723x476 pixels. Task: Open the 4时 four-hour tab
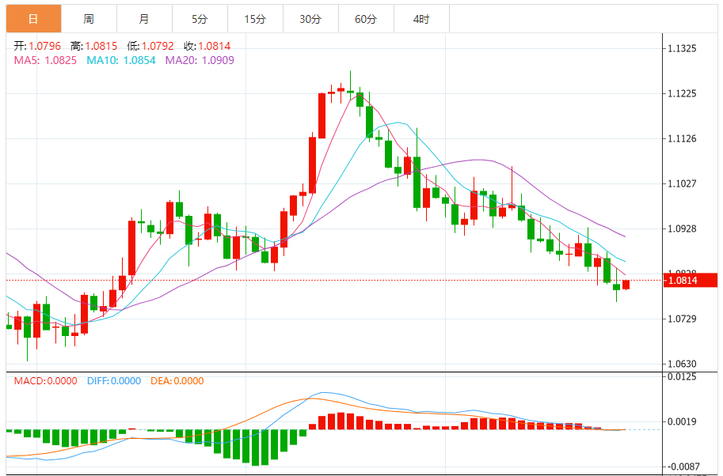[421, 19]
